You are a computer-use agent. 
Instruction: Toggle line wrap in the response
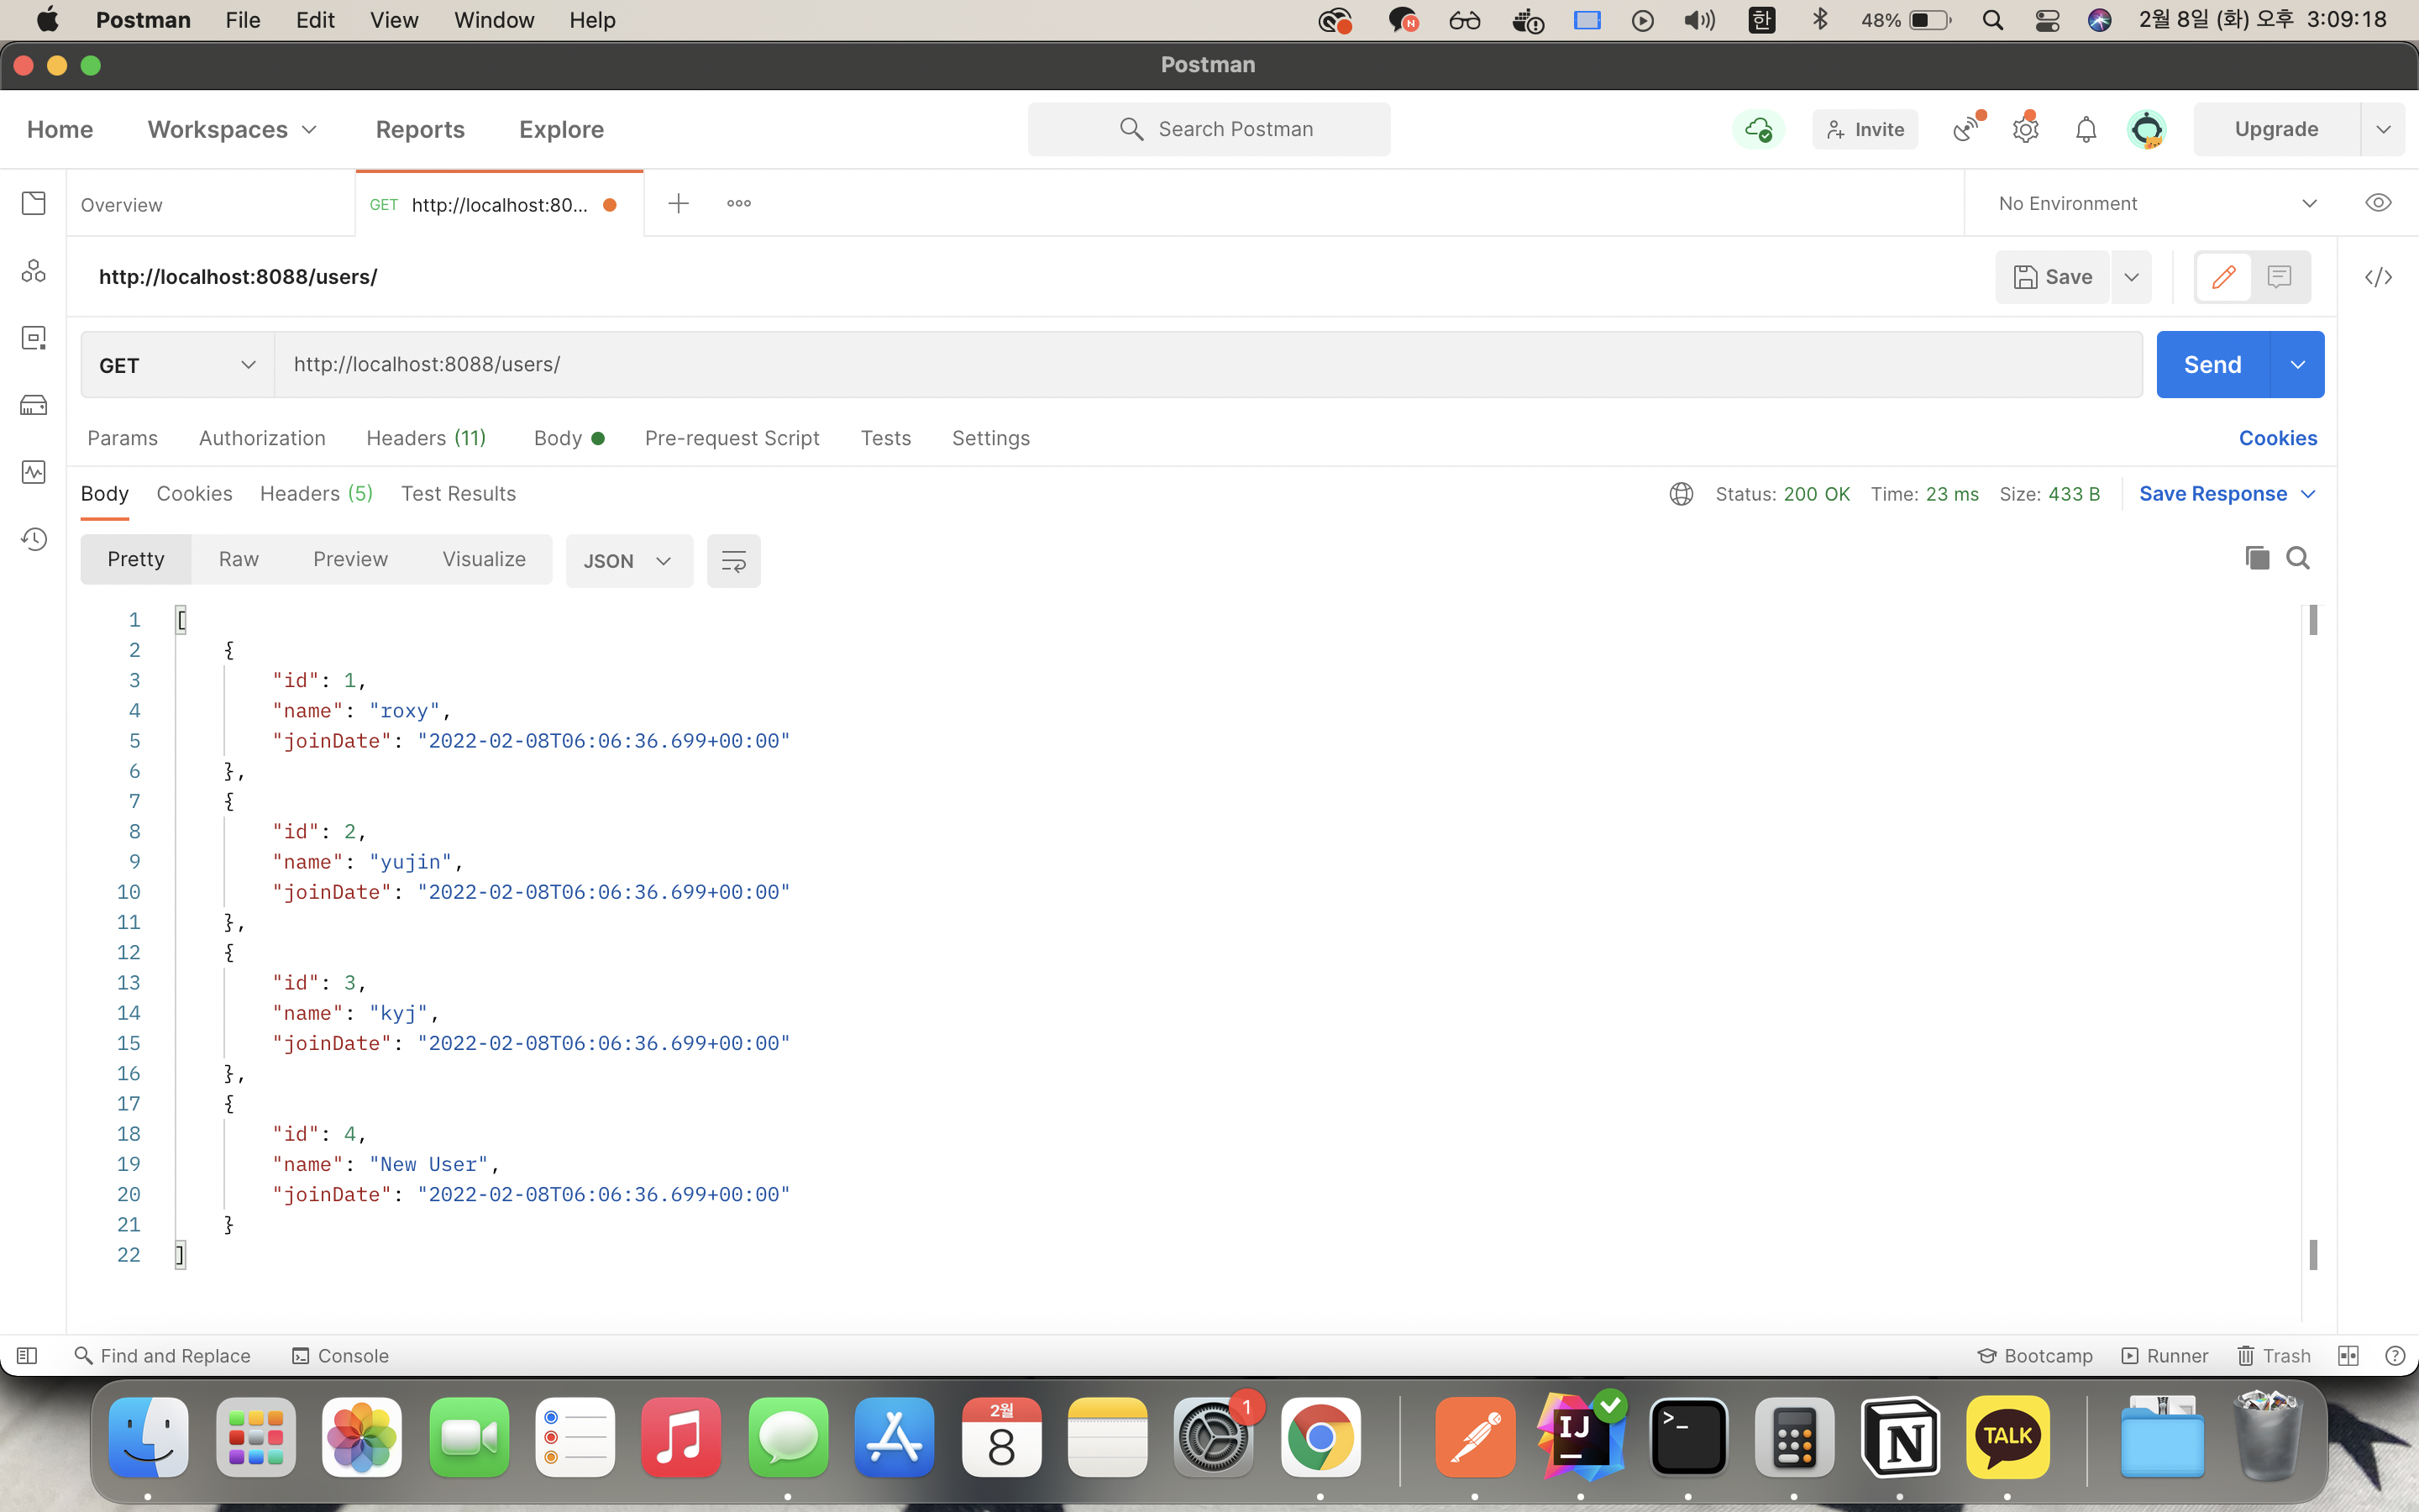pos(732,561)
